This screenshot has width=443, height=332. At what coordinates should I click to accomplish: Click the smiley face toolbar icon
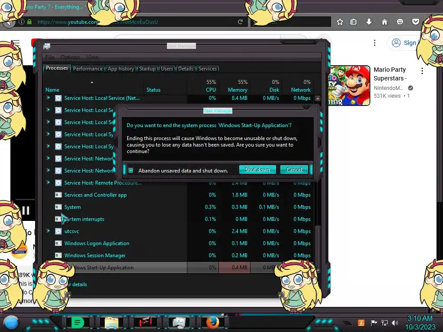tap(400, 22)
